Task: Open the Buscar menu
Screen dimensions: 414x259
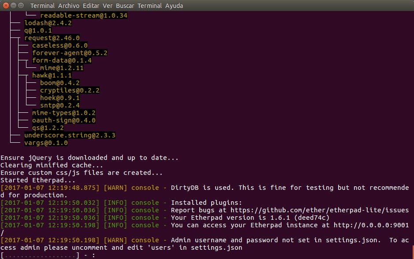Action: pos(125,6)
